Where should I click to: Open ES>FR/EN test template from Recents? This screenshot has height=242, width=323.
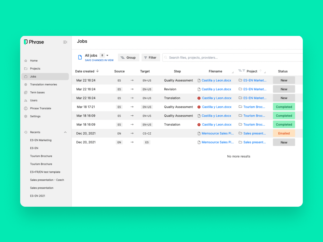[45, 172]
